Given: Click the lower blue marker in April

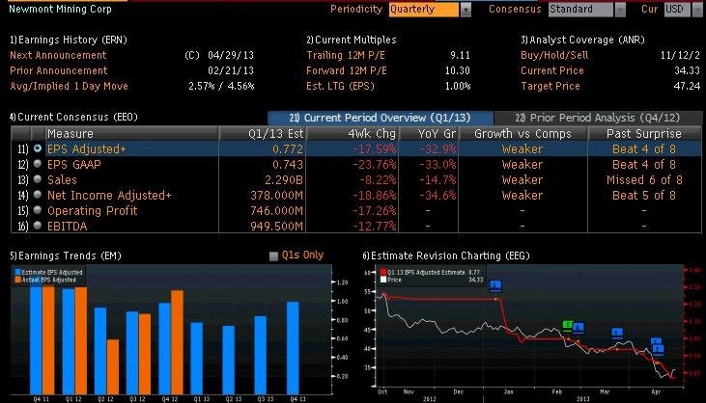Looking at the screenshot, I should pyautogui.click(x=659, y=350).
